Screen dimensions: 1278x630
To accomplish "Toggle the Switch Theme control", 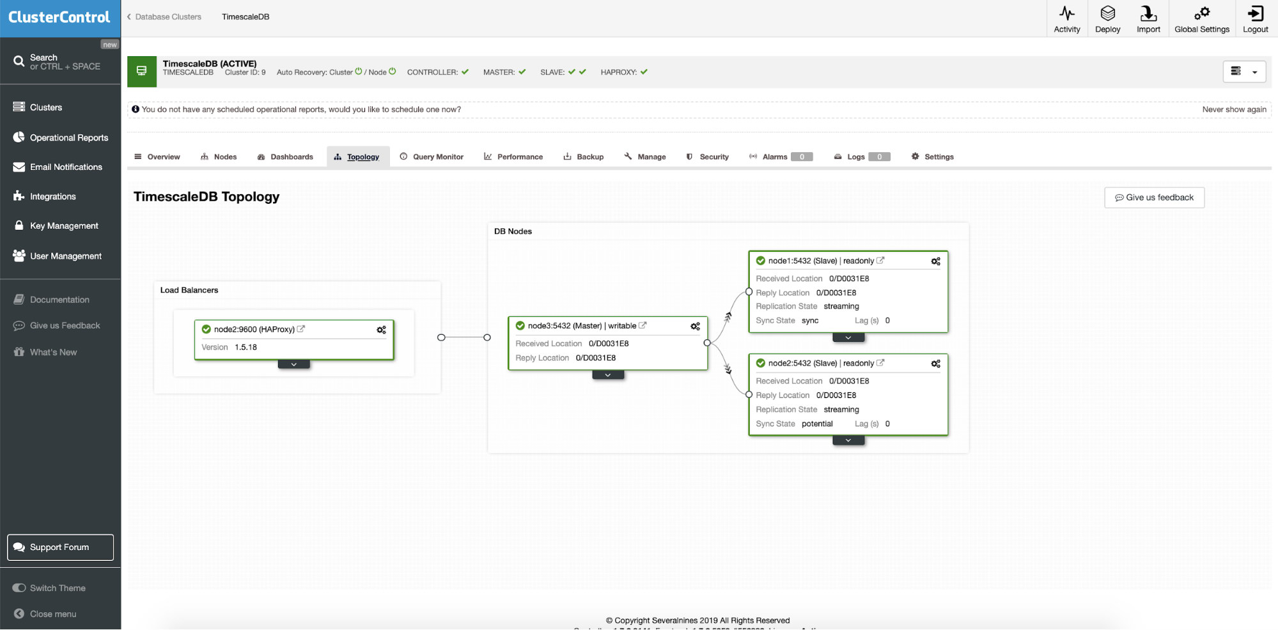I will click(19, 588).
